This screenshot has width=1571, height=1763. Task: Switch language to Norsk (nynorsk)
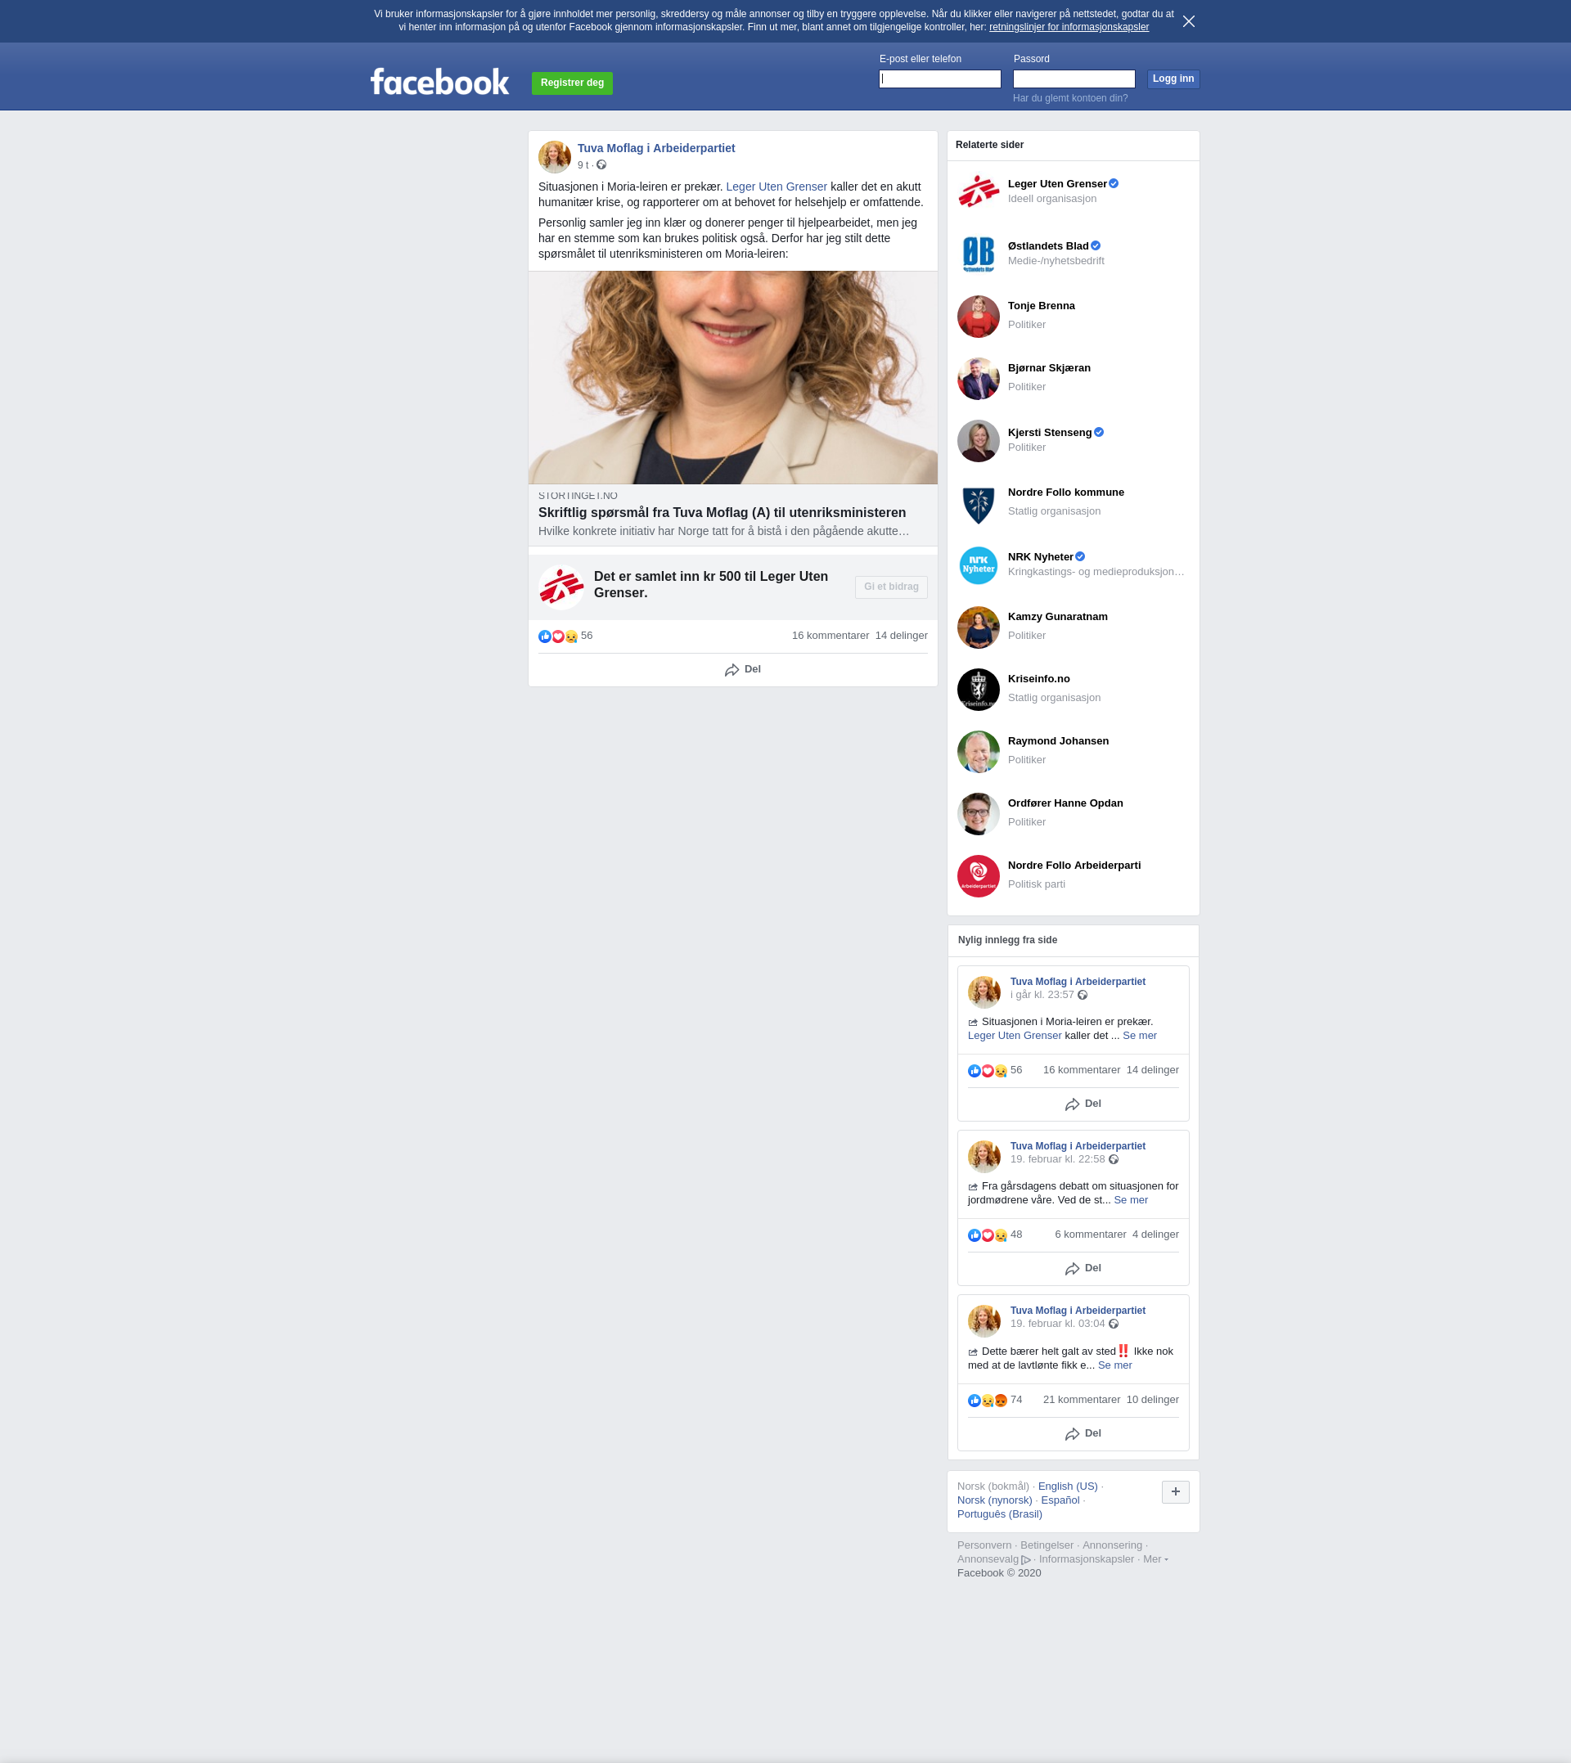(x=994, y=1500)
